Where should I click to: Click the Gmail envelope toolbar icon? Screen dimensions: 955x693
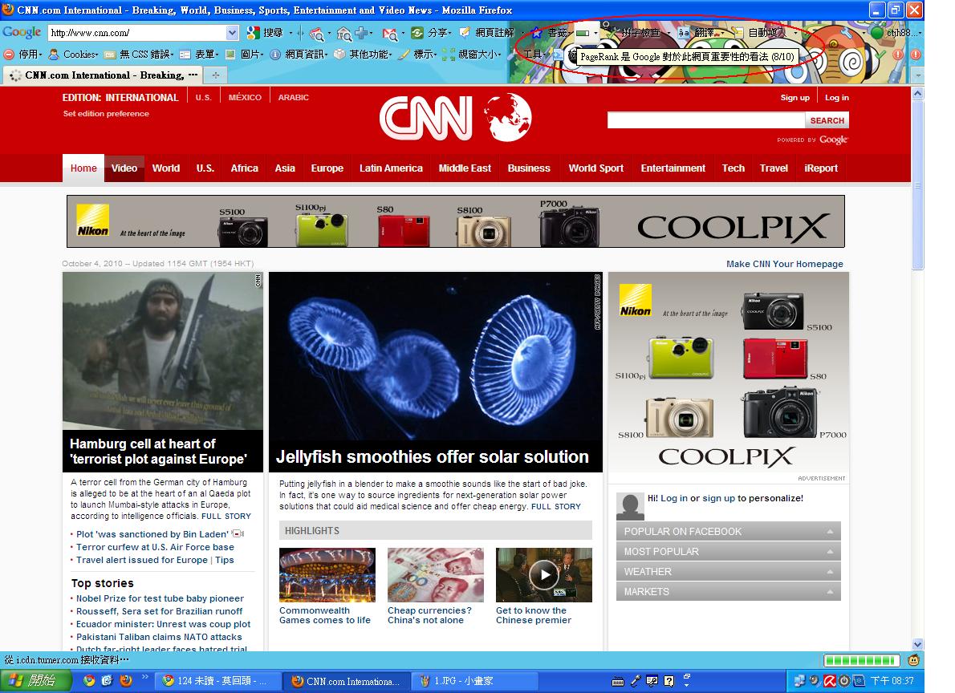[389, 34]
